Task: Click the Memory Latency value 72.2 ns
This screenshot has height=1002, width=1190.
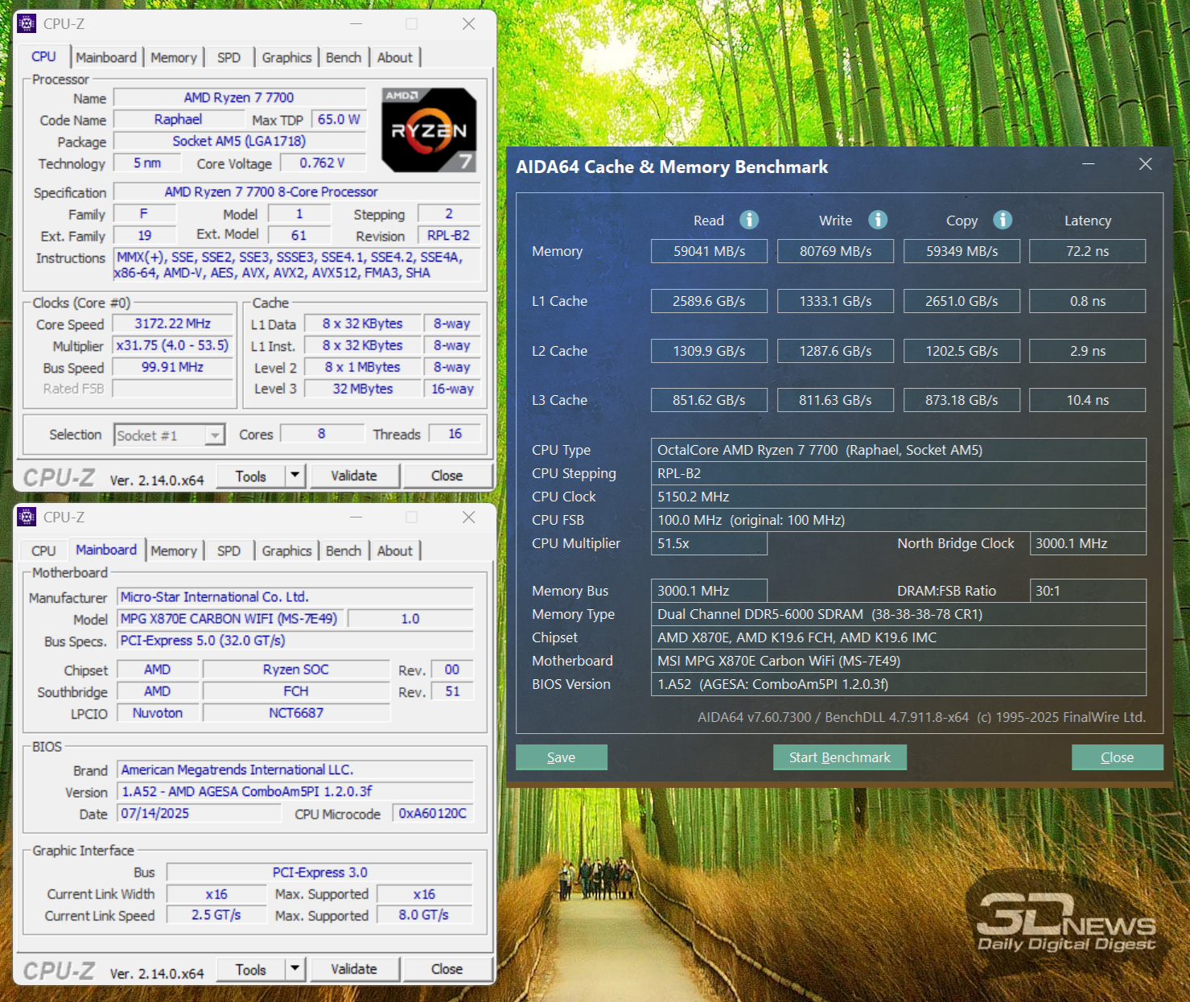Action: pyautogui.click(x=1087, y=251)
